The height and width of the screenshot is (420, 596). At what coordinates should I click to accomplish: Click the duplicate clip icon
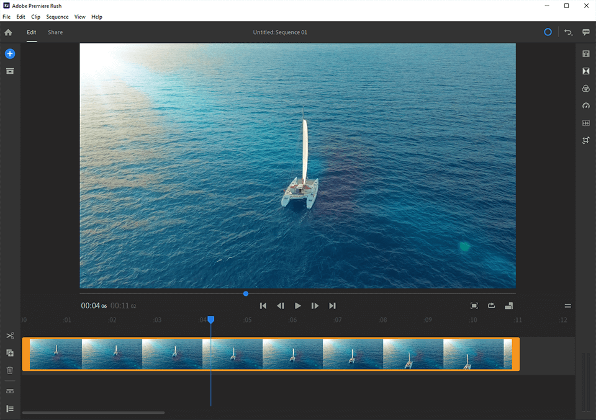(10, 353)
